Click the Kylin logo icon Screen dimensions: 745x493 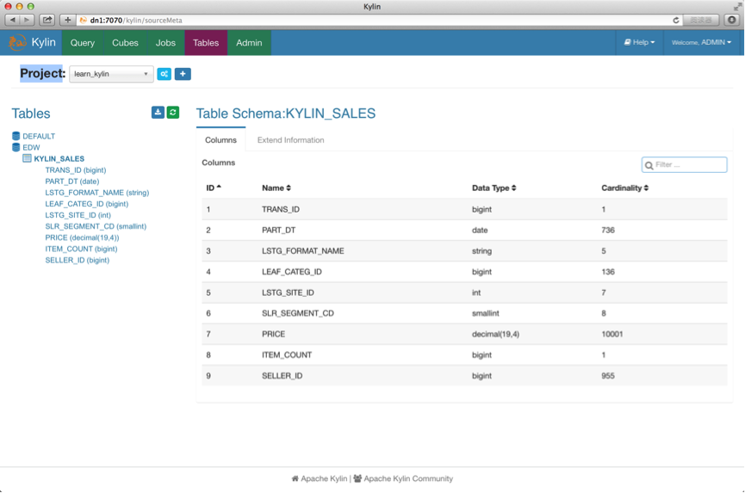click(17, 43)
